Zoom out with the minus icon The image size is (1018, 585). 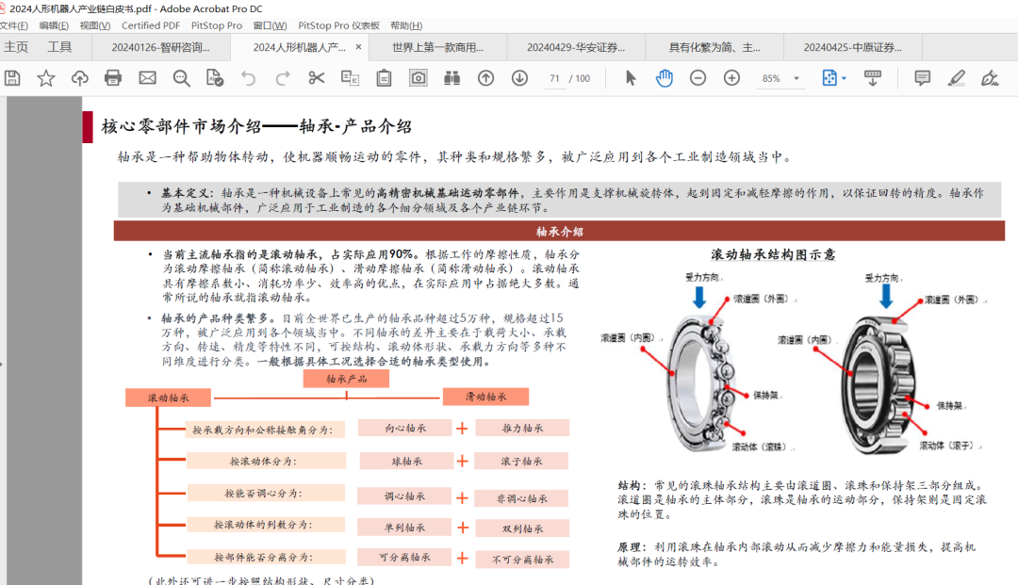coord(698,78)
